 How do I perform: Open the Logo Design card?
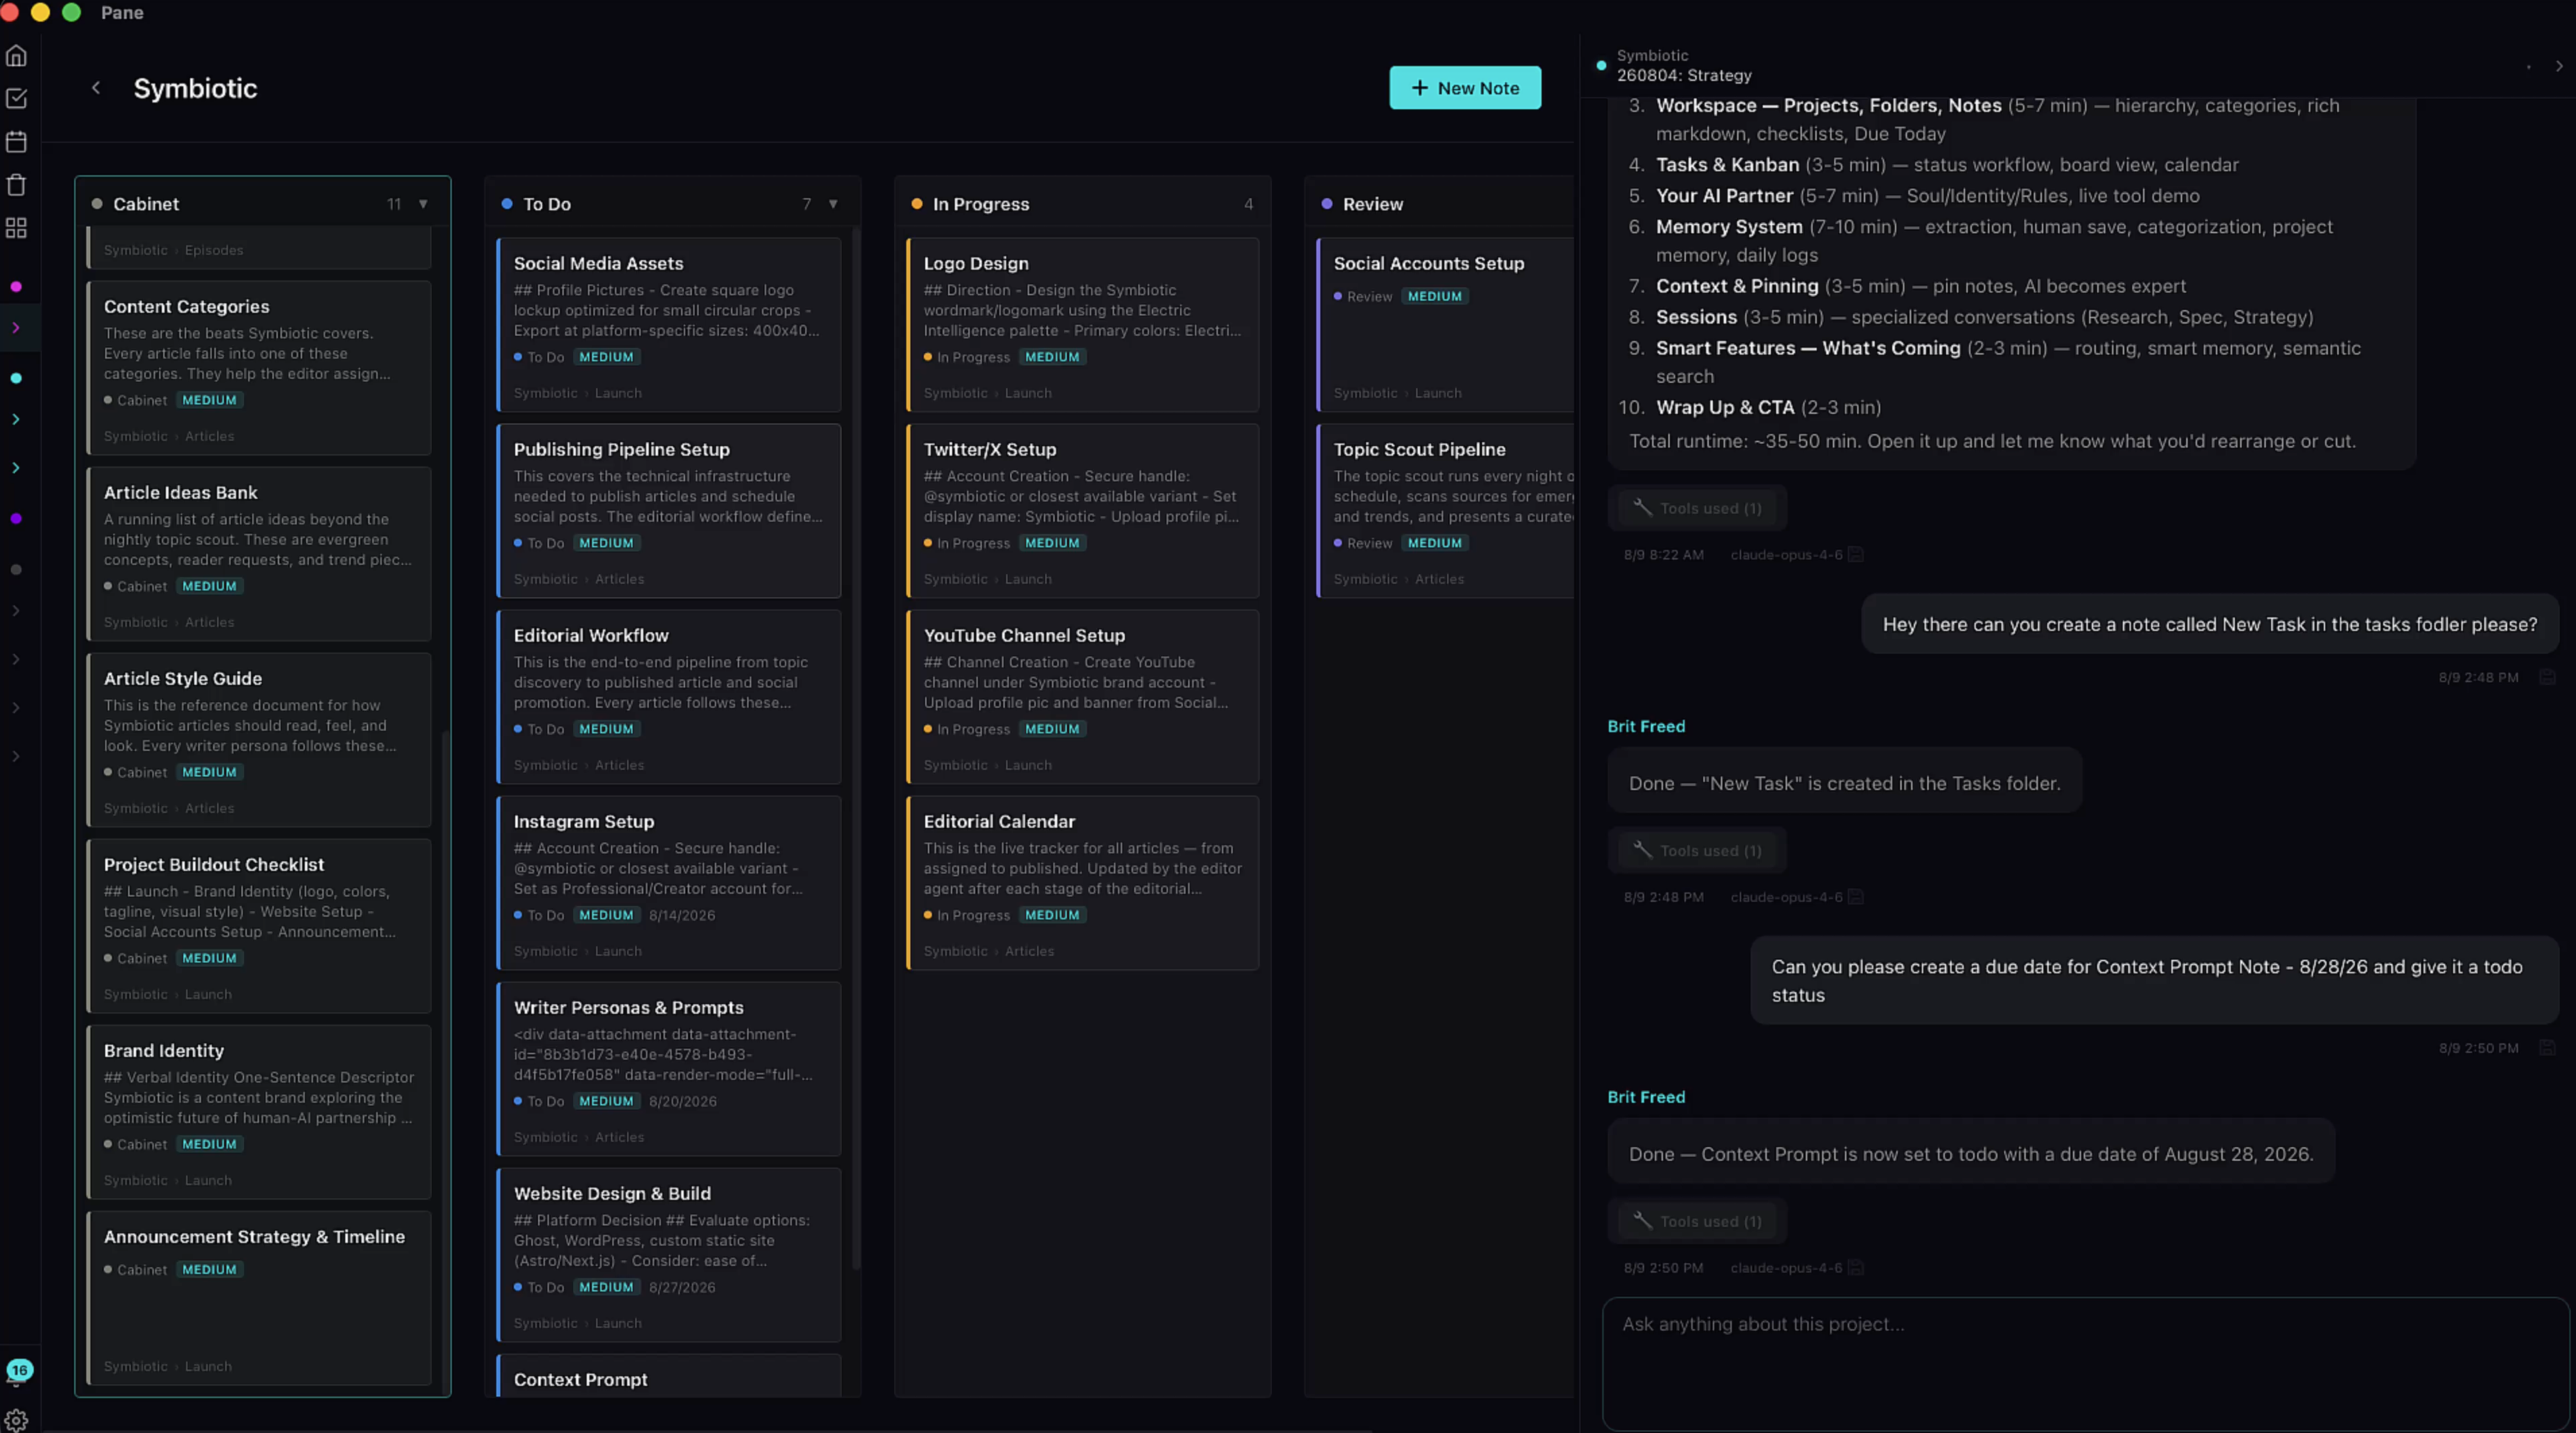click(x=1082, y=325)
